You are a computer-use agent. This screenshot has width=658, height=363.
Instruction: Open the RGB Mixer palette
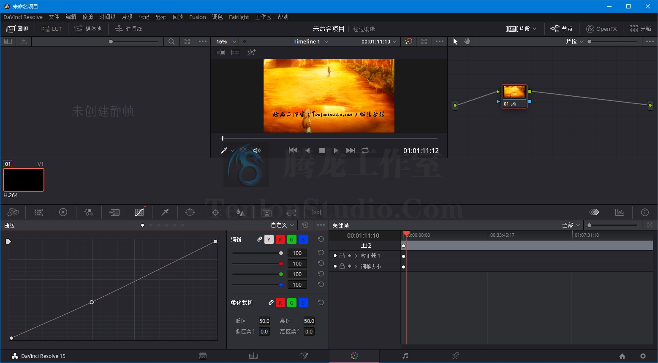[x=89, y=212]
